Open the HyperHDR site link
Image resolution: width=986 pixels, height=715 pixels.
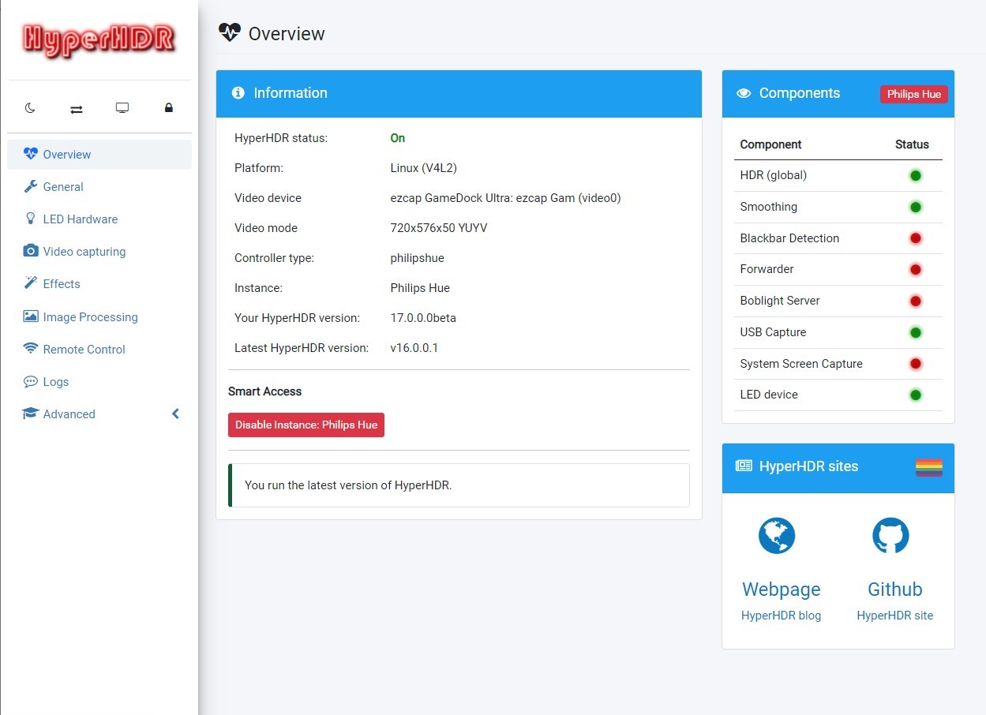pos(895,616)
